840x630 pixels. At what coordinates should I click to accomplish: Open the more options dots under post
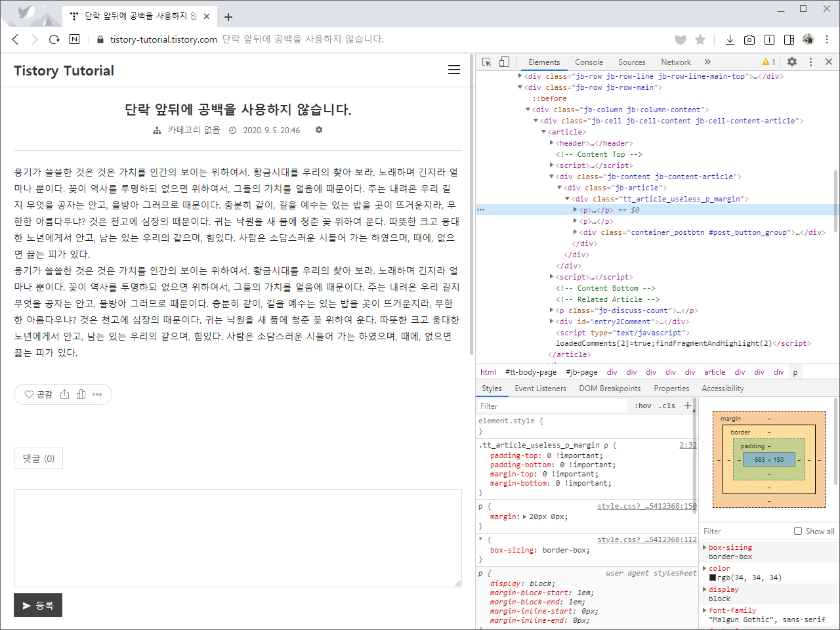pyautogui.click(x=97, y=394)
